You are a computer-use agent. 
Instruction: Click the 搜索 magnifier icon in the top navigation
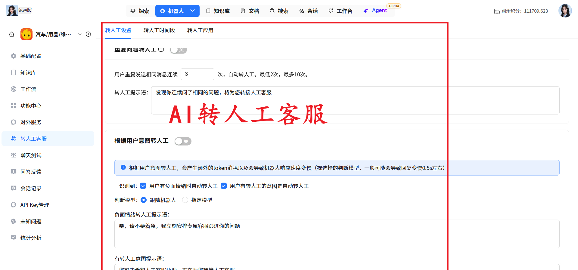[272, 11]
